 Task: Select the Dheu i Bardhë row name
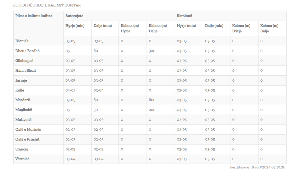tap(27, 51)
